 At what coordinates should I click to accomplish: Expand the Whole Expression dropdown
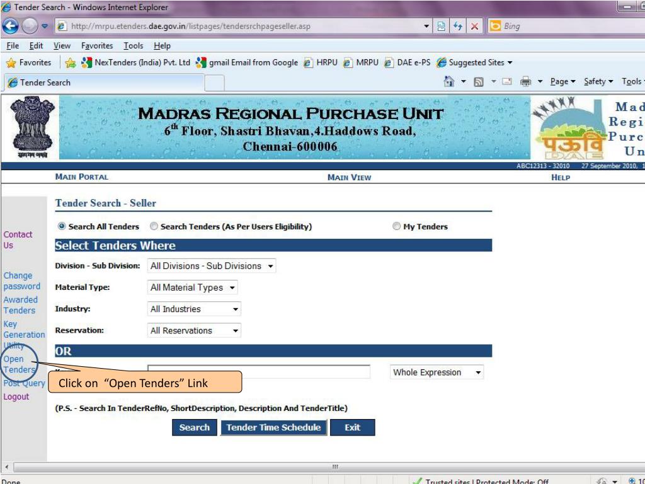pyautogui.click(x=437, y=372)
